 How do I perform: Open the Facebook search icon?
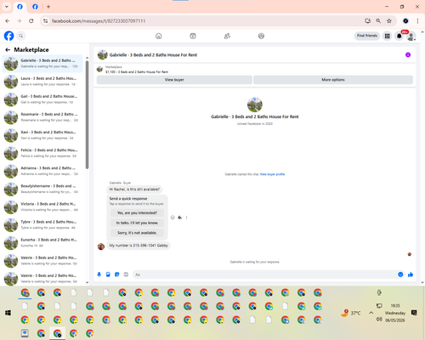point(21,36)
